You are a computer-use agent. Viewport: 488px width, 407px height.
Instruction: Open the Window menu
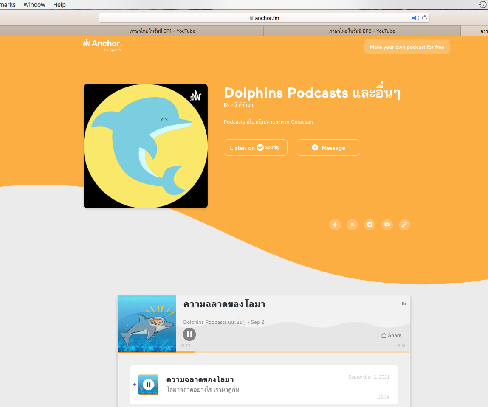coord(34,5)
